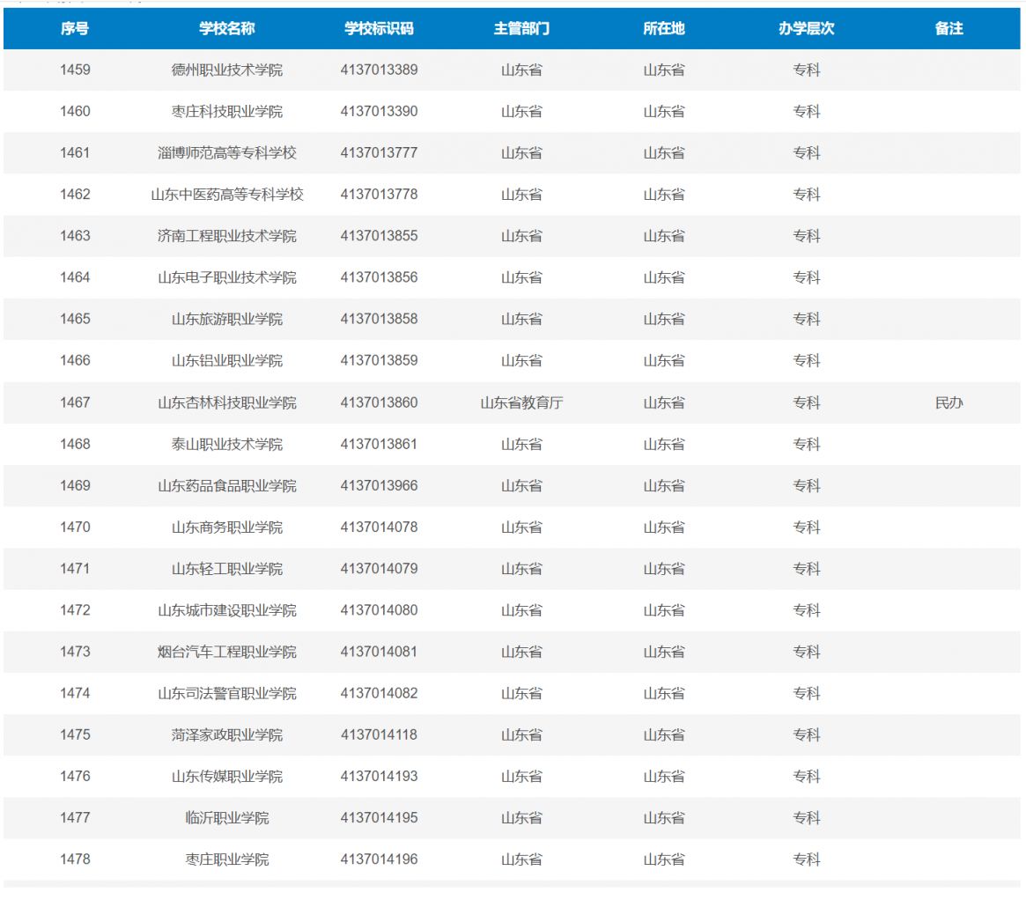1026x900 pixels.
Task: Click the 民办 remark cell
Action: 948,402
